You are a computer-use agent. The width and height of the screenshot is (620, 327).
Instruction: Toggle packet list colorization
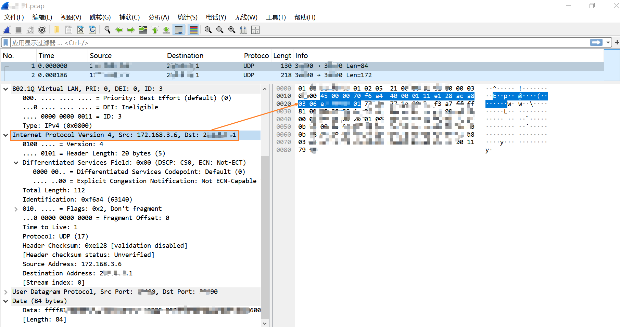(194, 30)
